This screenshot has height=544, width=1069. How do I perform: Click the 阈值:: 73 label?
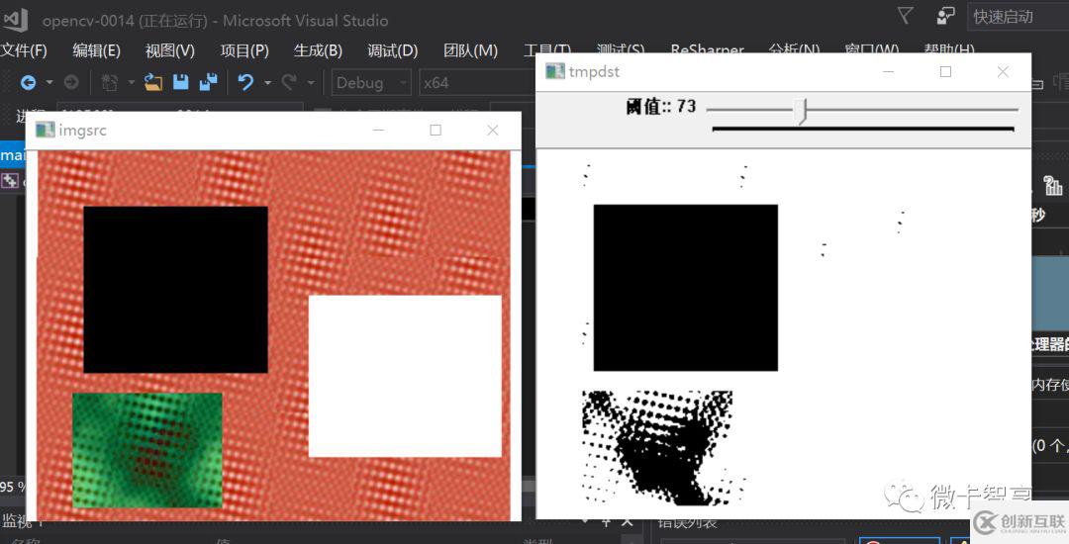(660, 106)
